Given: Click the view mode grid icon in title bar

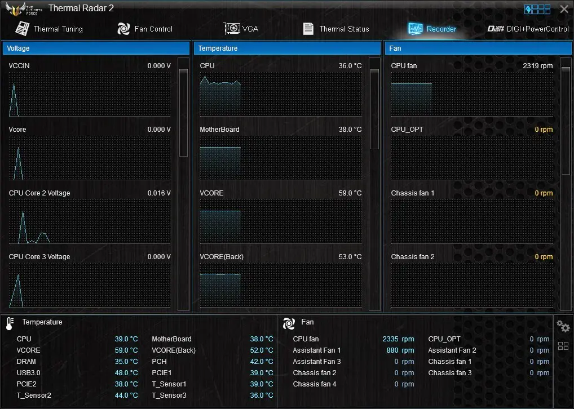Looking at the screenshot, I should (537, 9).
